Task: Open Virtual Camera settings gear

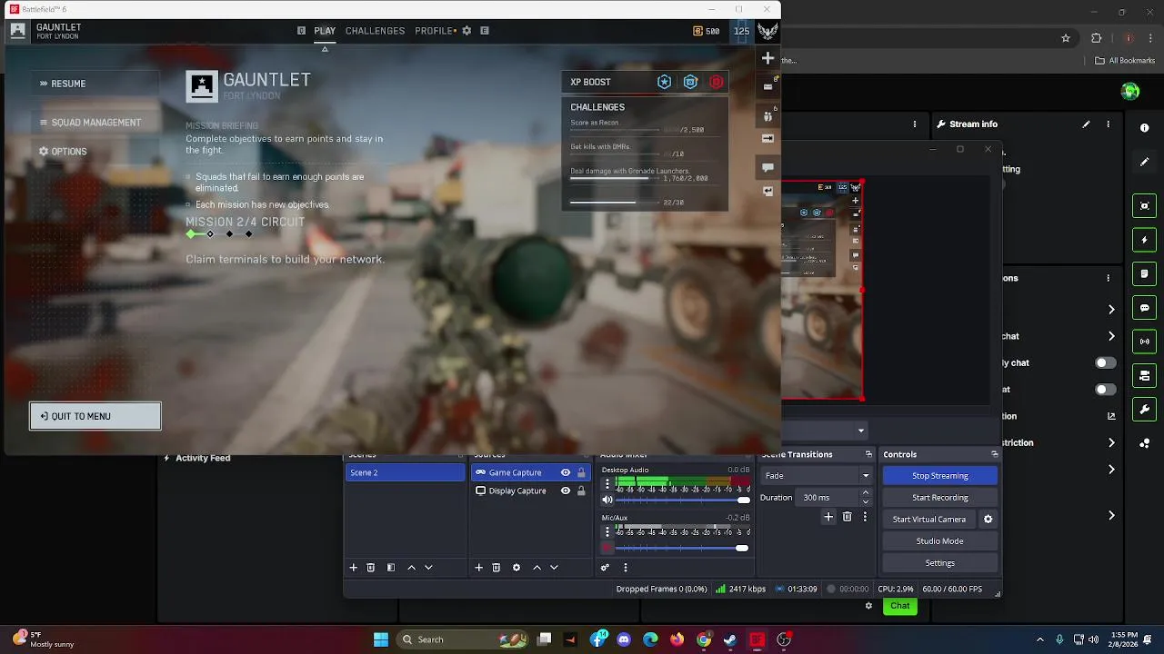Action: [x=988, y=520]
